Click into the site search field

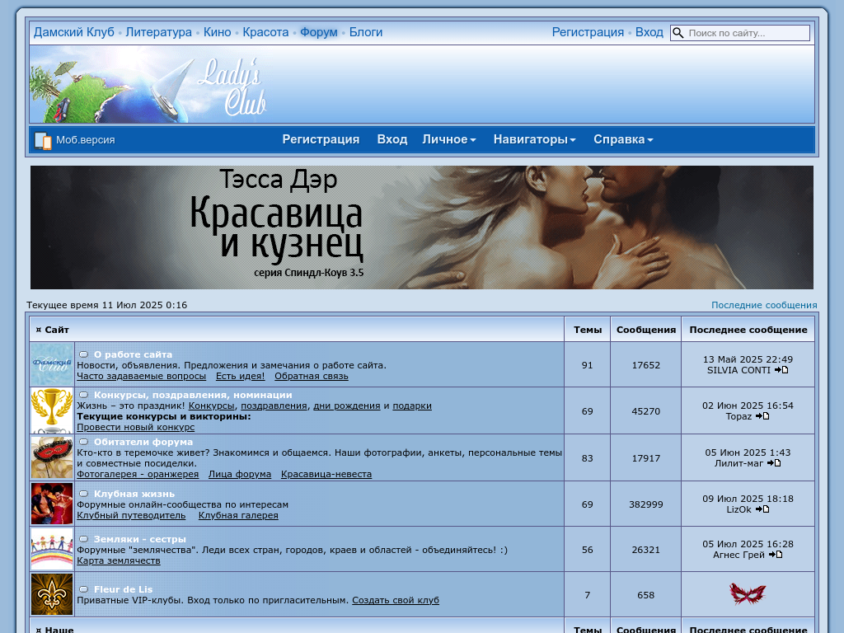click(x=747, y=33)
